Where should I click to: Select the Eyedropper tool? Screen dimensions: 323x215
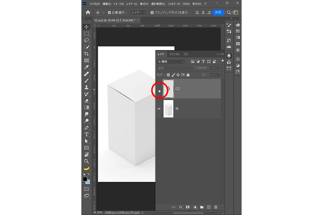[x=86, y=67]
